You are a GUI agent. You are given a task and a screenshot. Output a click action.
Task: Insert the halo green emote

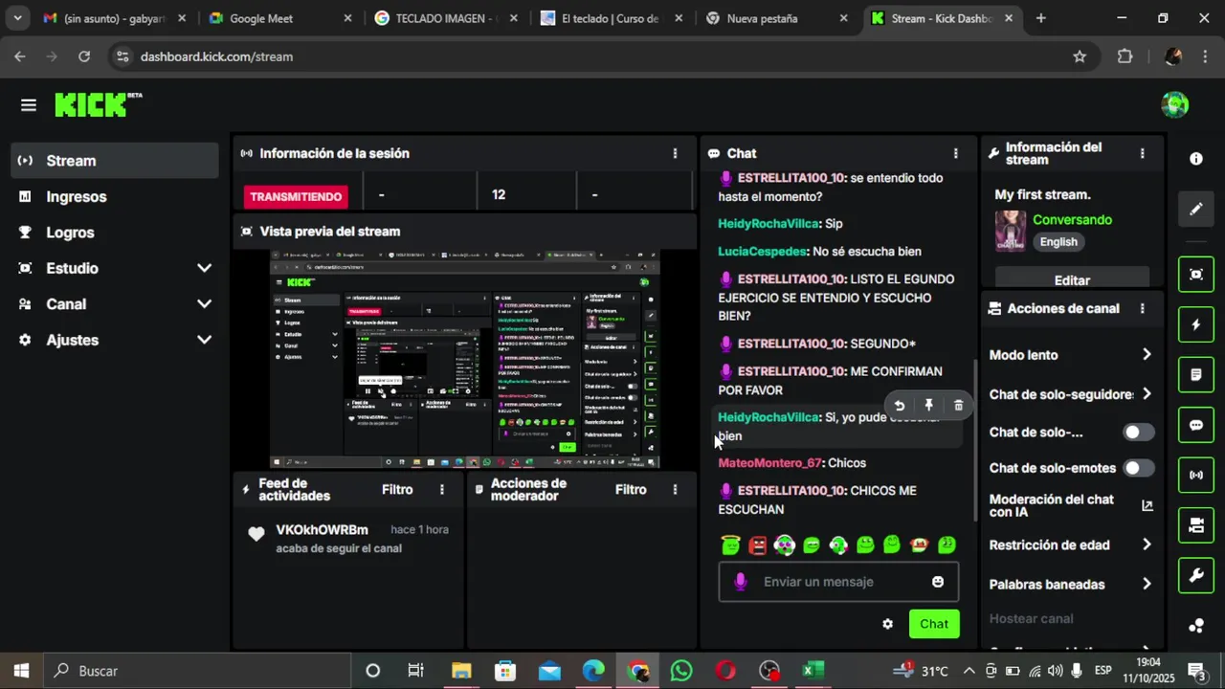pos(731,545)
